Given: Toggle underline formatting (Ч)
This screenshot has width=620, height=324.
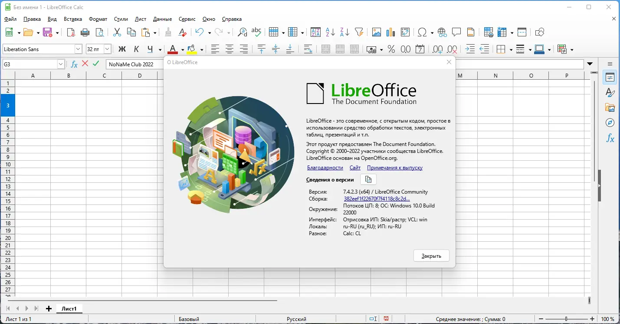Looking at the screenshot, I should tap(151, 49).
